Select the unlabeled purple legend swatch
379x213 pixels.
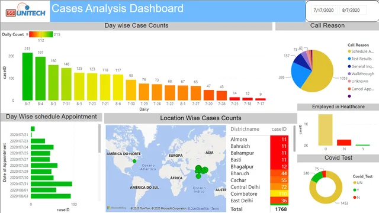point(349,96)
